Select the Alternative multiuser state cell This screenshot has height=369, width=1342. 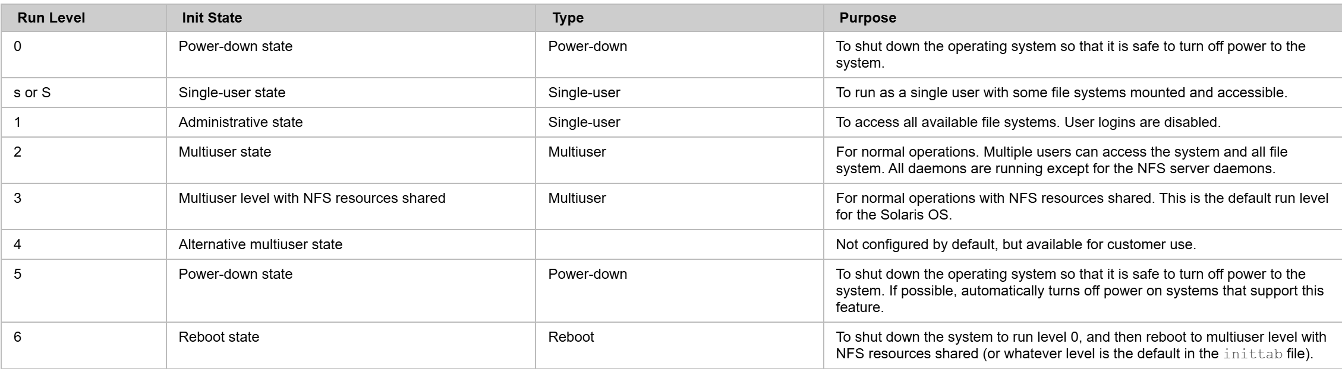(x=260, y=244)
